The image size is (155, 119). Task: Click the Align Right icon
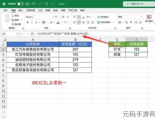pyautogui.click(x=83, y=22)
